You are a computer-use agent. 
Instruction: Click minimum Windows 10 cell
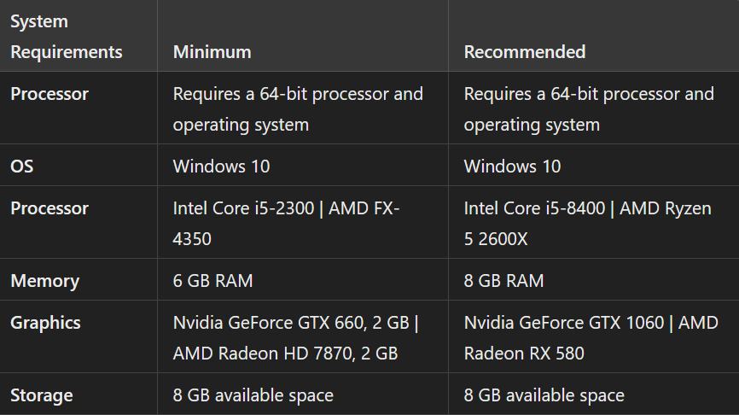pos(221,166)
